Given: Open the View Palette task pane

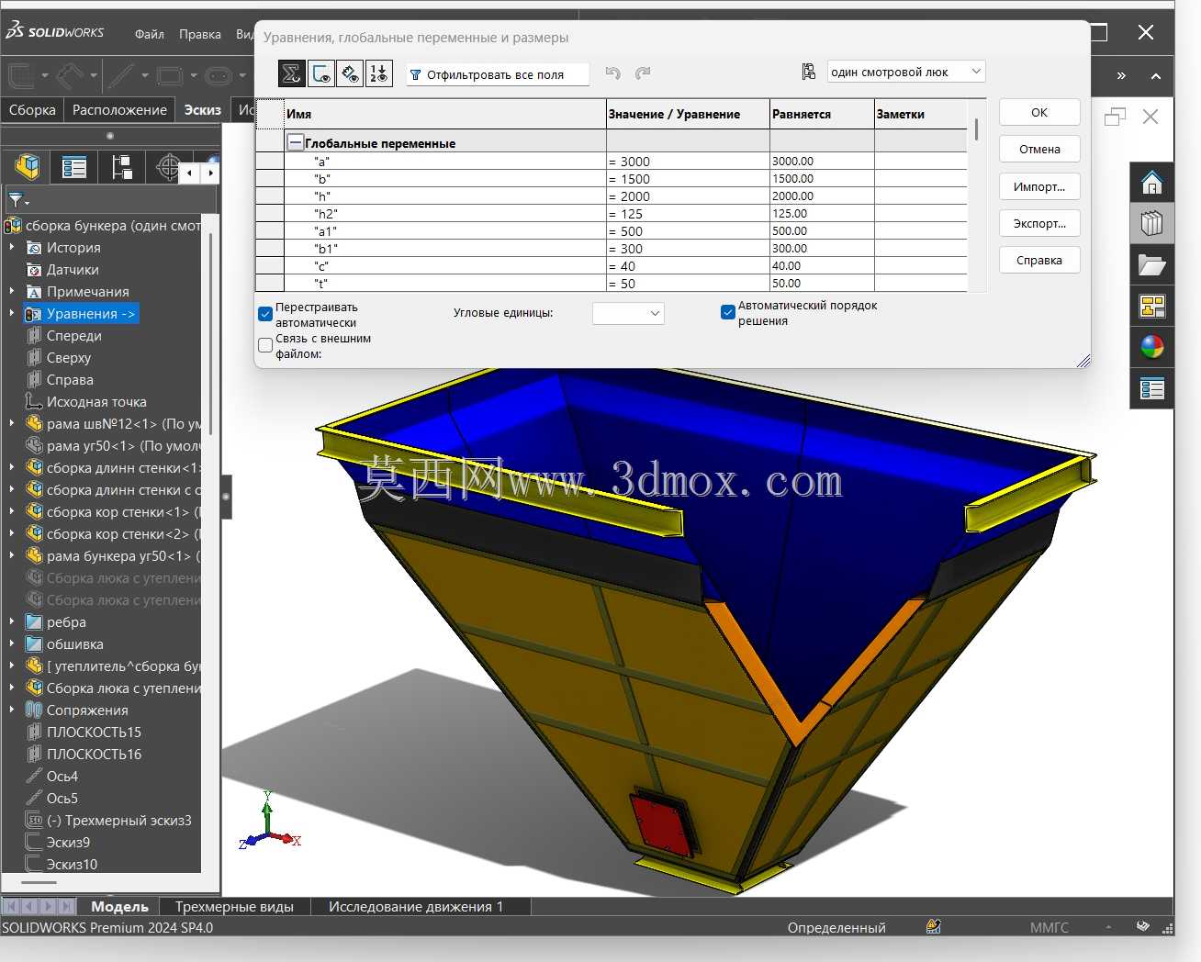Looking at the screenshot, I should point(1151,306).
